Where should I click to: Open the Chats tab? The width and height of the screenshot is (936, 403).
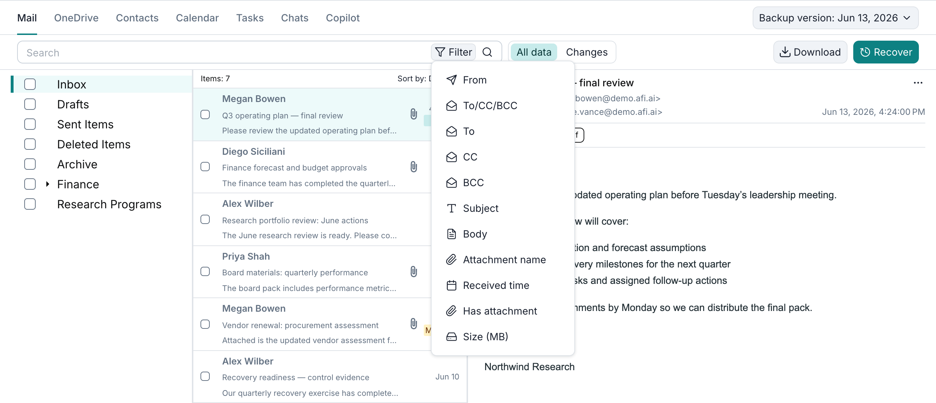tap(295, 18)
